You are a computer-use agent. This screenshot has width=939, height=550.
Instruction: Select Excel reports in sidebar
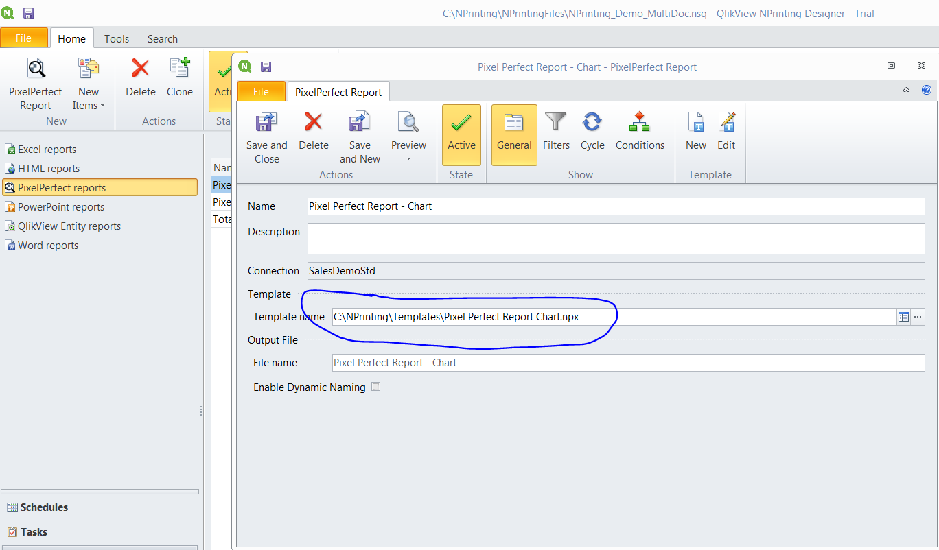[47, 149]
